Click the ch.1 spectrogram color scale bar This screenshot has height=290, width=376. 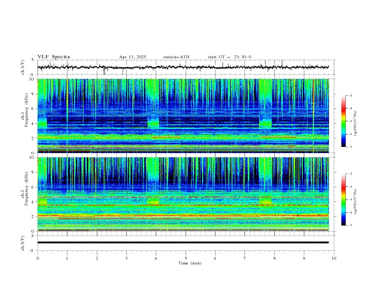[343, 121]
